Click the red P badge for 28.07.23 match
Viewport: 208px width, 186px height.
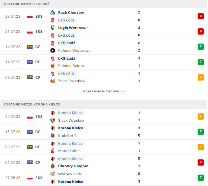point(200,16)
